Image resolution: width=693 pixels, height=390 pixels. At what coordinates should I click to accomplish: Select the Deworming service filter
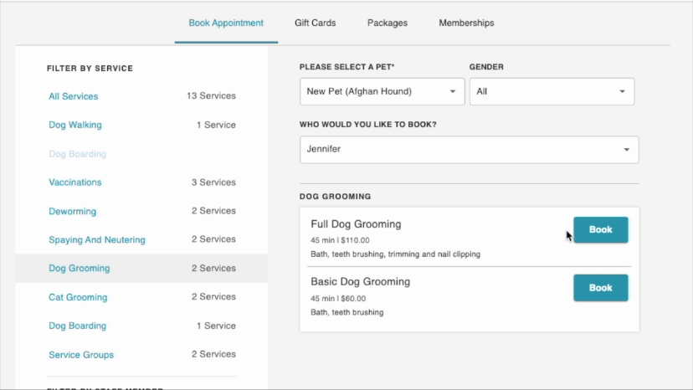[73, 212]
